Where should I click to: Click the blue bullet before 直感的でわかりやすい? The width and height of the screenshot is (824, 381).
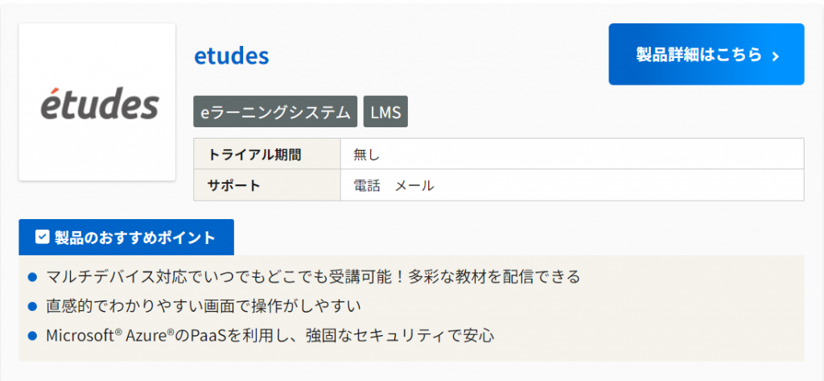[x=33, y=306]
